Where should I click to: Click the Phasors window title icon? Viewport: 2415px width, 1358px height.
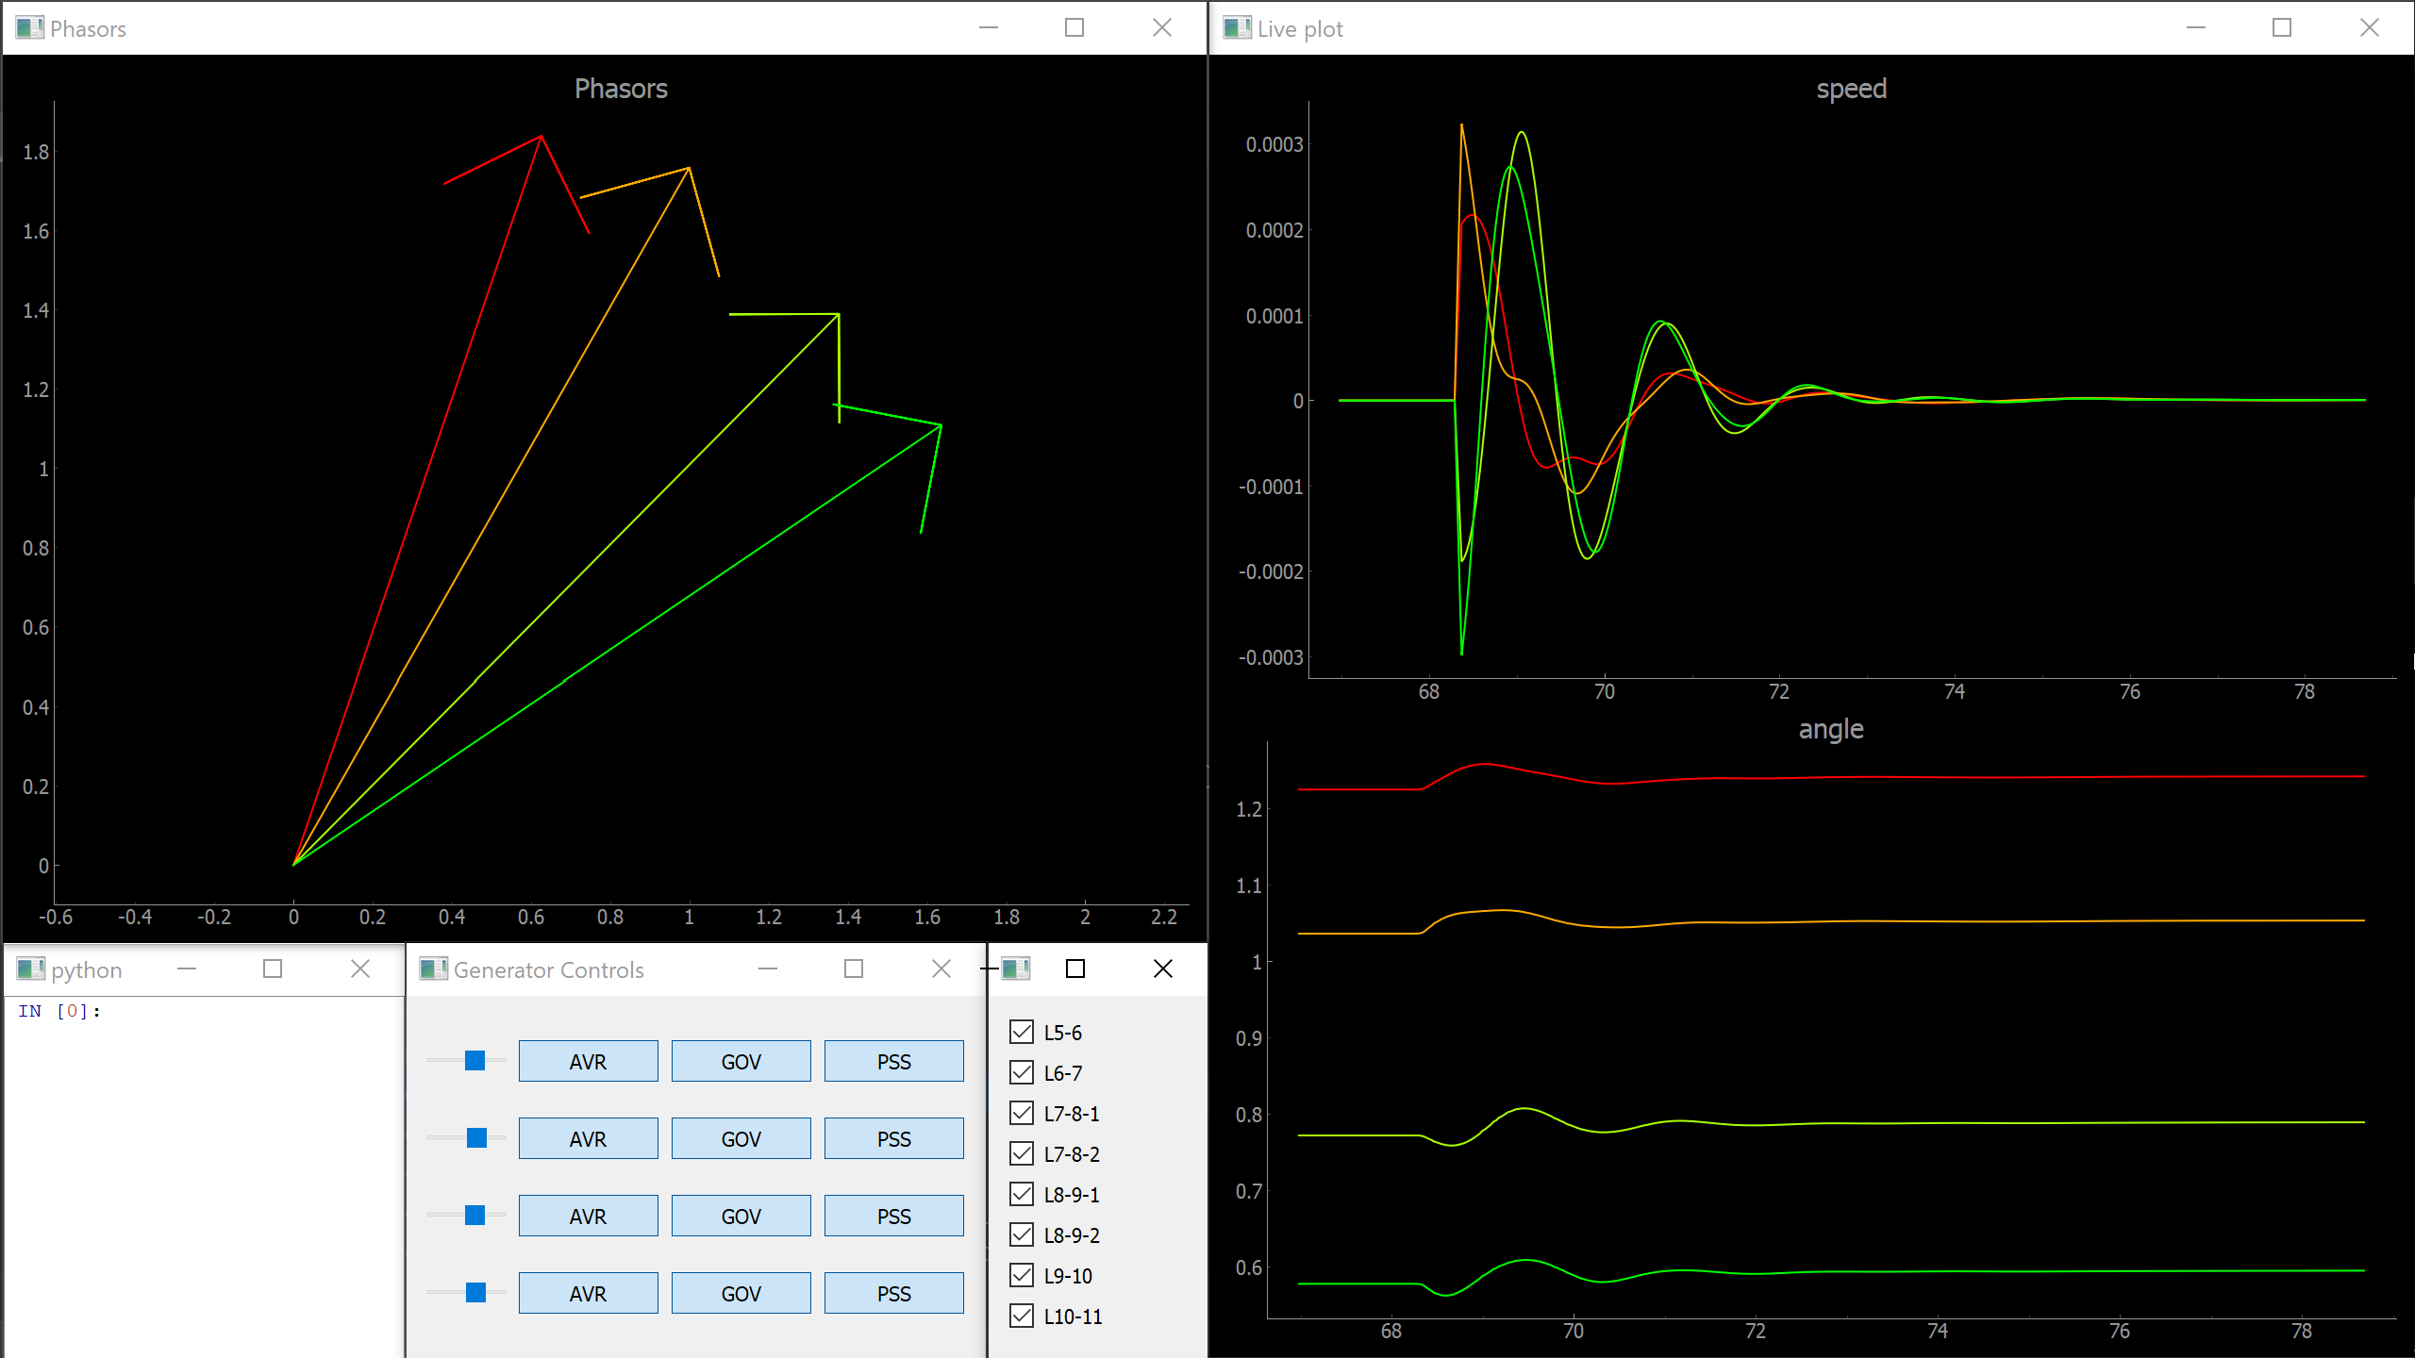pyautogui.click(x=29, y=27)
